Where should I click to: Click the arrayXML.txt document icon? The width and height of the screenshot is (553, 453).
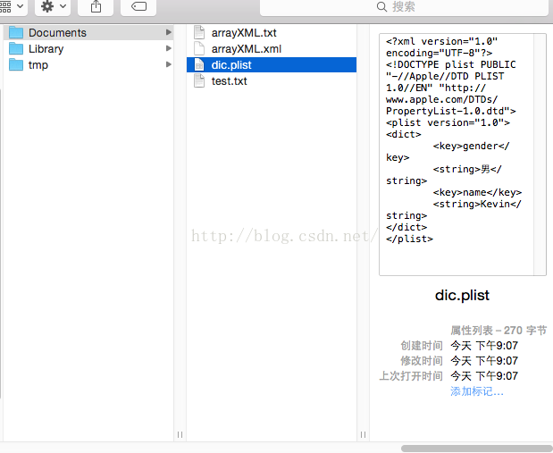point(199,32)
